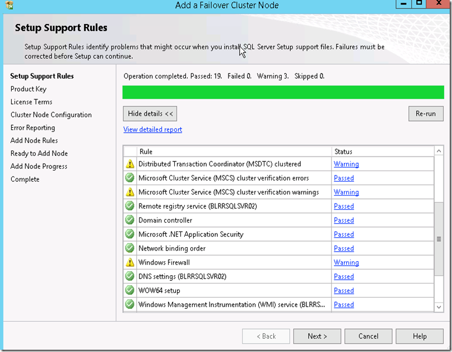This screenshot has width=452, height=352.
Task: Select Ready to Add Node step
Action: point(39,154)
